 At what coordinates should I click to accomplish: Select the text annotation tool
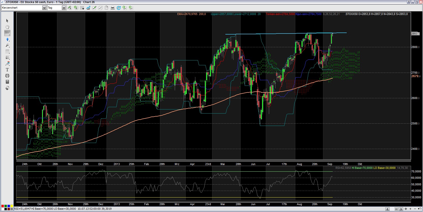click(x=7, y=70)
